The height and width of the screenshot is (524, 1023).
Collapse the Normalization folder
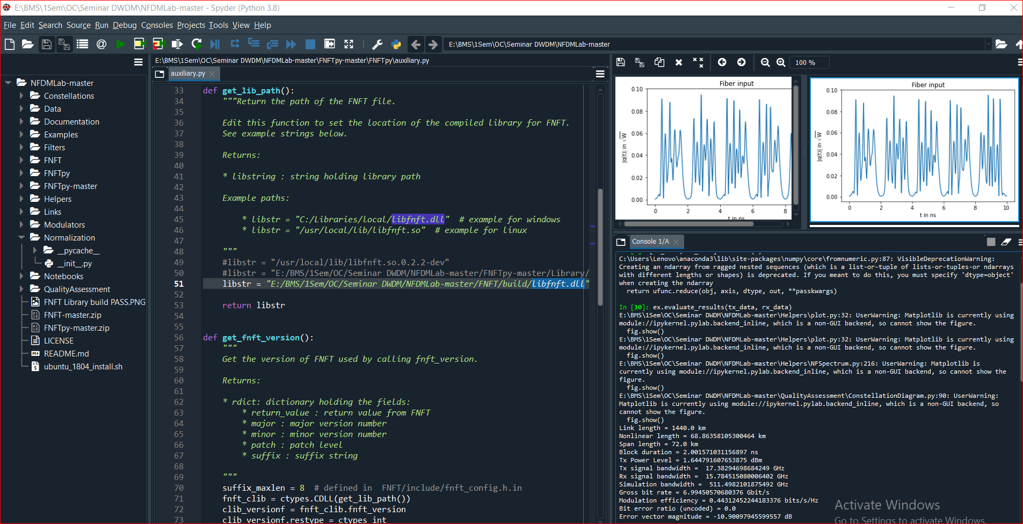coord(21,237)
